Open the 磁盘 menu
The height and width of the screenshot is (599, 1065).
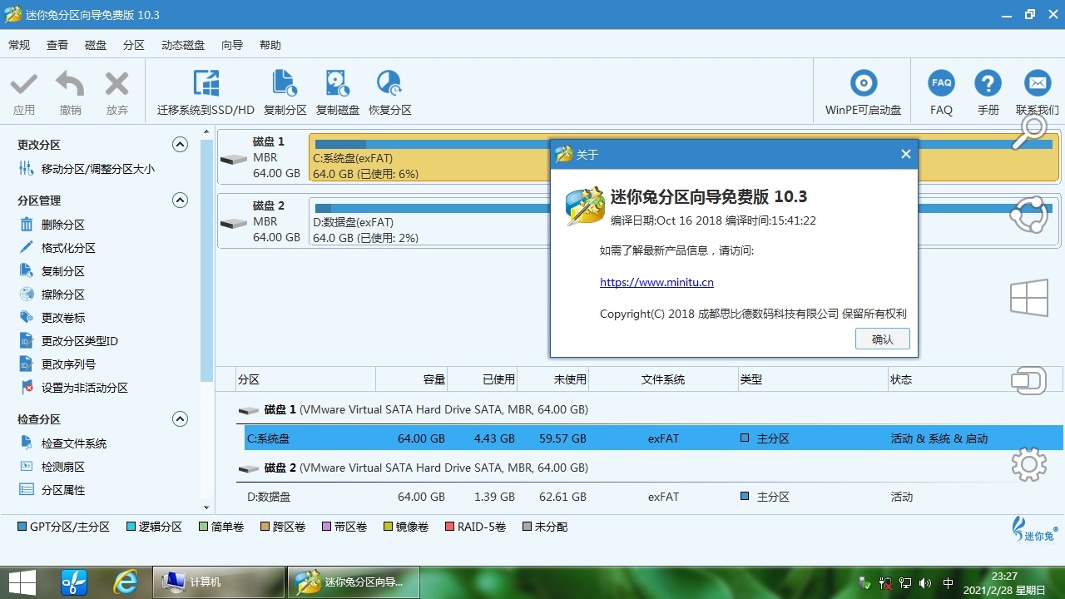click(96, 45)
